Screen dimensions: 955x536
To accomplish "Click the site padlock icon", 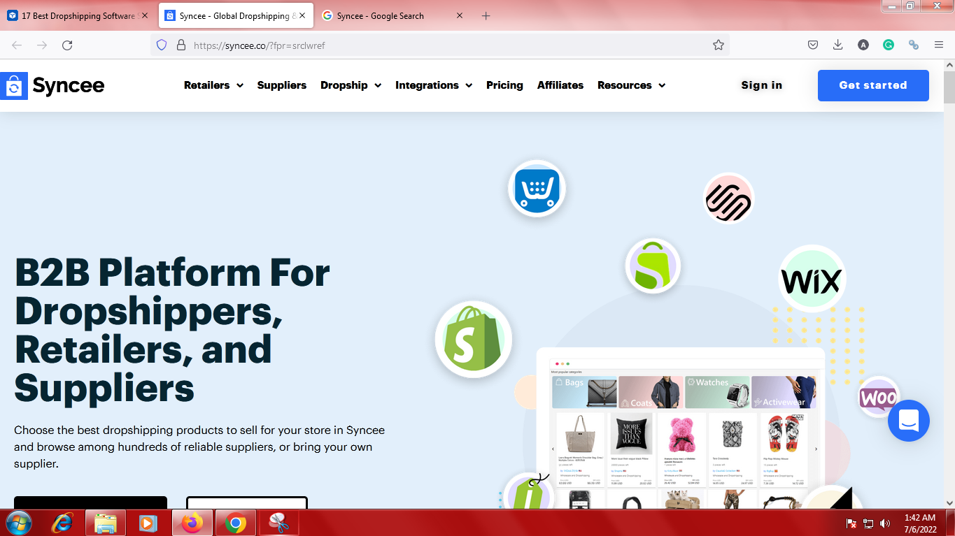I will 181,45.
